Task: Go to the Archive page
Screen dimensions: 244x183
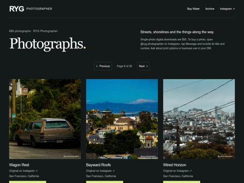Action: click(x=210, y=9)
